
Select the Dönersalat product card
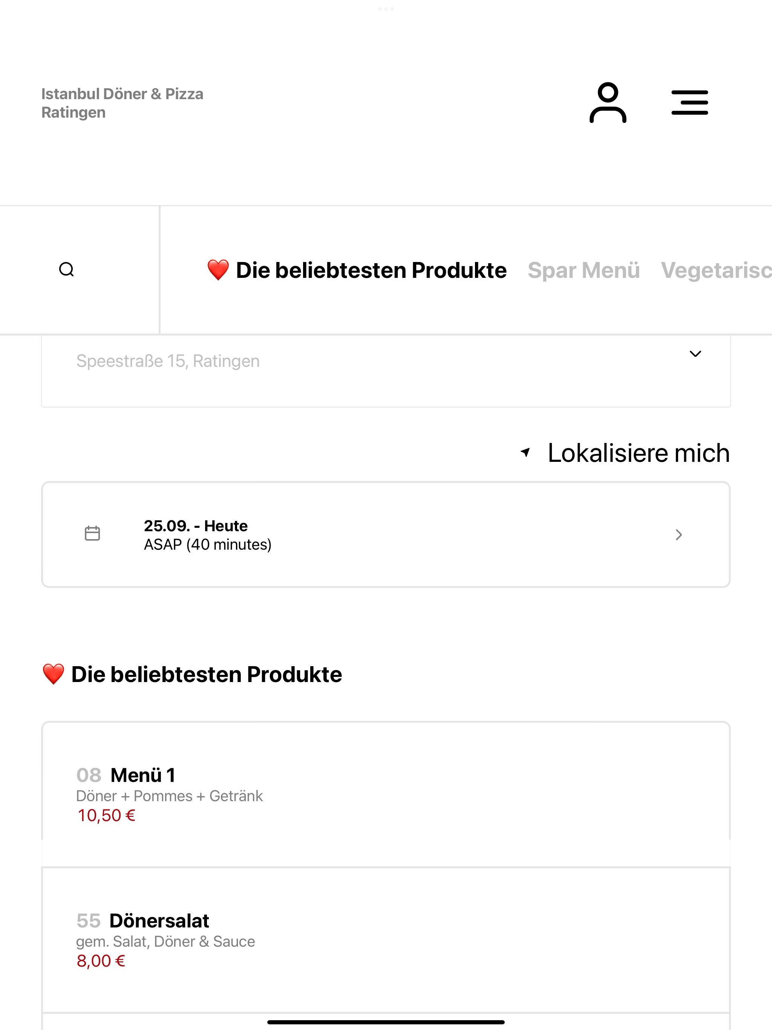point(386,940)
